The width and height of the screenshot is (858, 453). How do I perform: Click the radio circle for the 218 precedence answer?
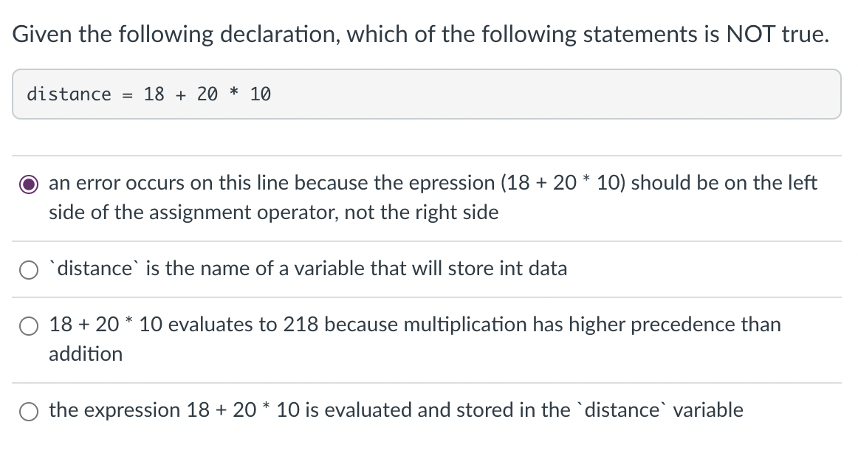click(28, 325)
